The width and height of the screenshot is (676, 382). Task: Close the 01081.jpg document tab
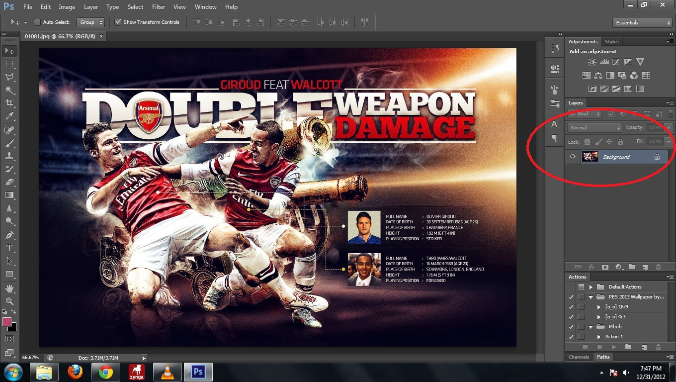click(x=101, y=36)
